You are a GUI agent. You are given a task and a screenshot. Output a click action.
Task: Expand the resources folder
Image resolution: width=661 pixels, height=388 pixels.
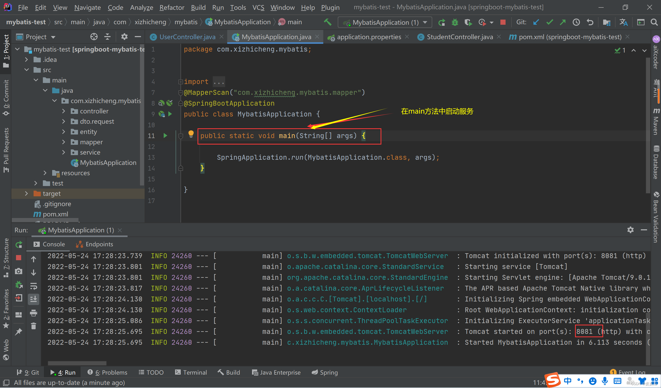pos(45,173)
